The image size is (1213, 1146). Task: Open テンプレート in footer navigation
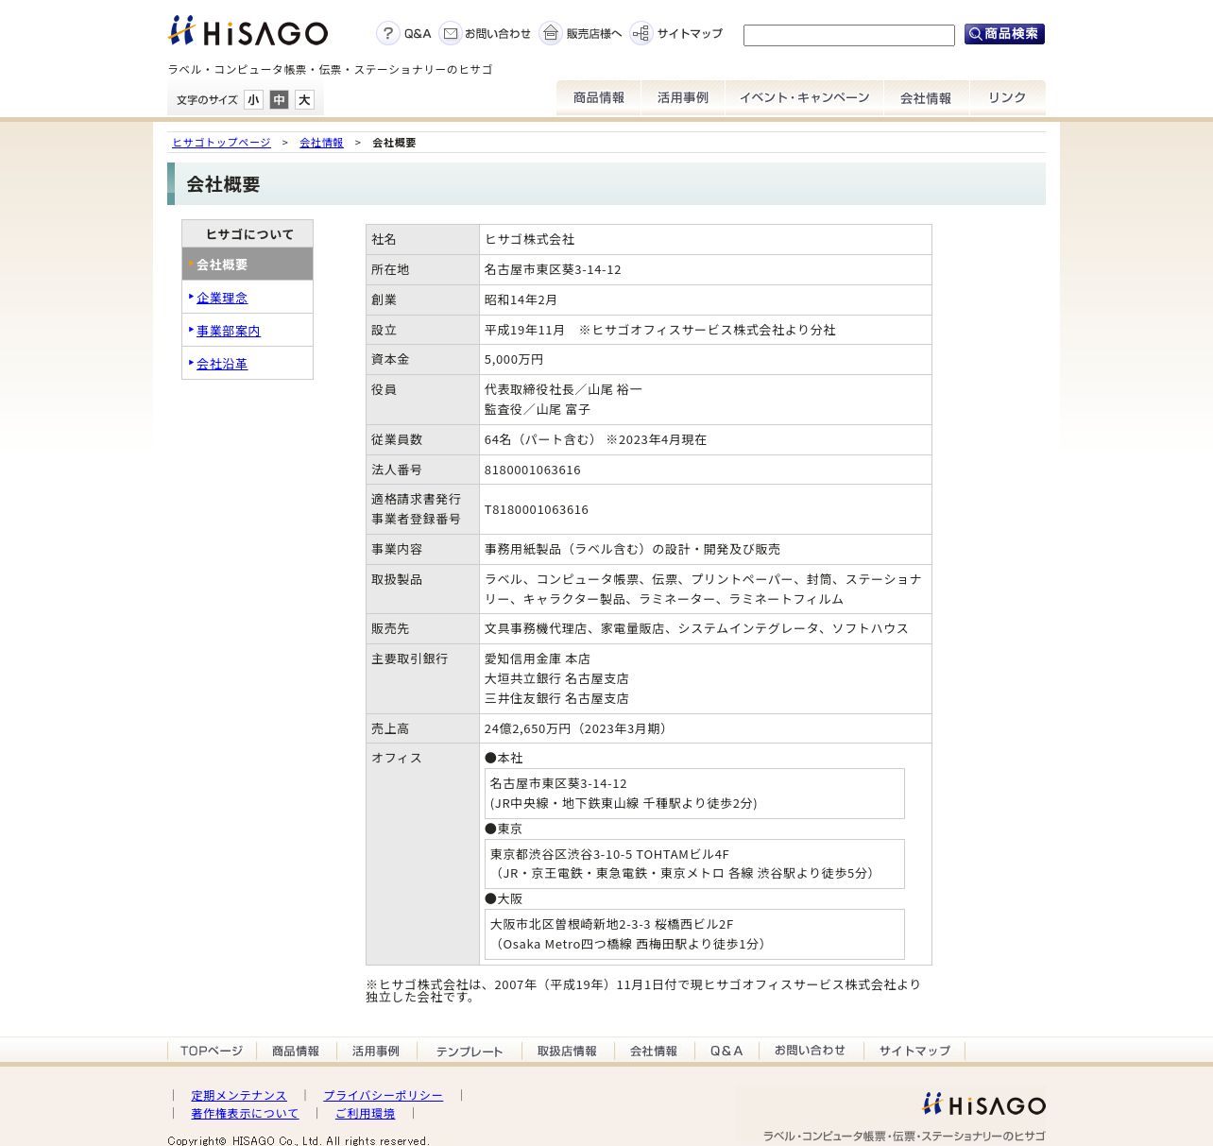470,1051
